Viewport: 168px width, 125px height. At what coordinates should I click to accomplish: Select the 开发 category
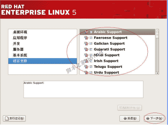point(42,43)
